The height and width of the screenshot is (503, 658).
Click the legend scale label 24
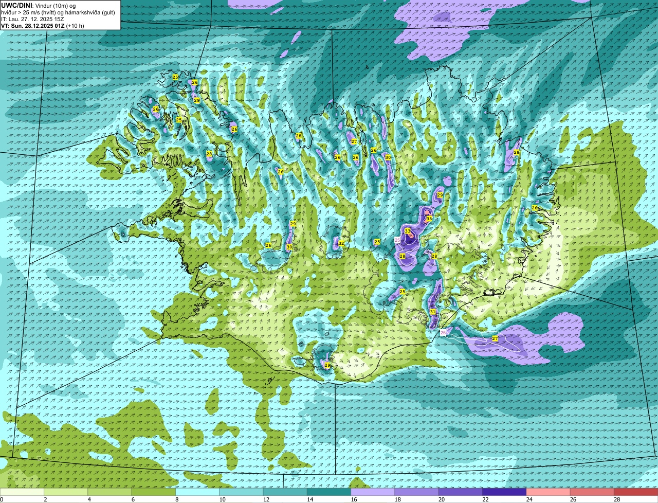[529, 499]
